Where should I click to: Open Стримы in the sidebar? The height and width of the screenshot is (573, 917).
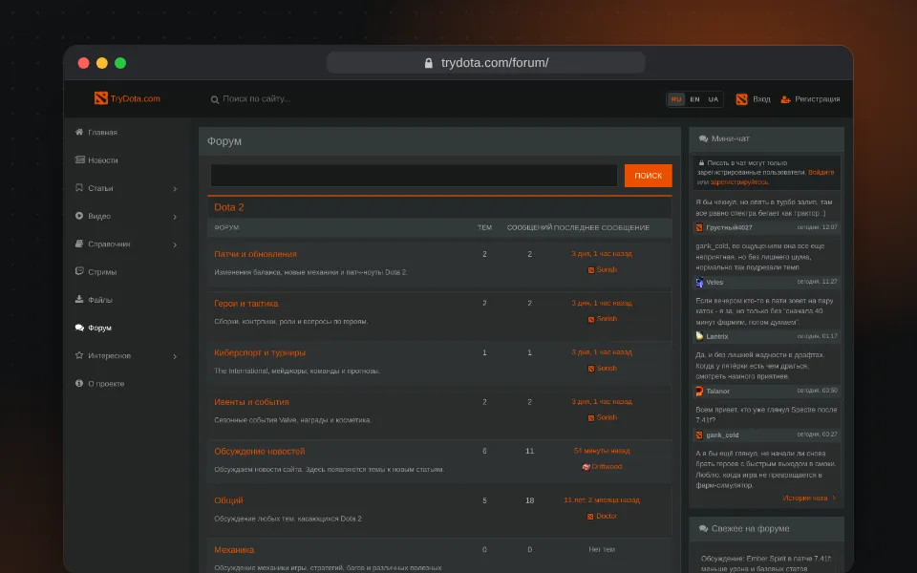(102, 272)
